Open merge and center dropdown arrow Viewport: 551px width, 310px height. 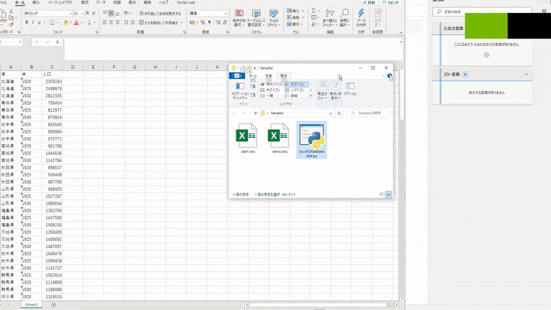coord(182,23)
